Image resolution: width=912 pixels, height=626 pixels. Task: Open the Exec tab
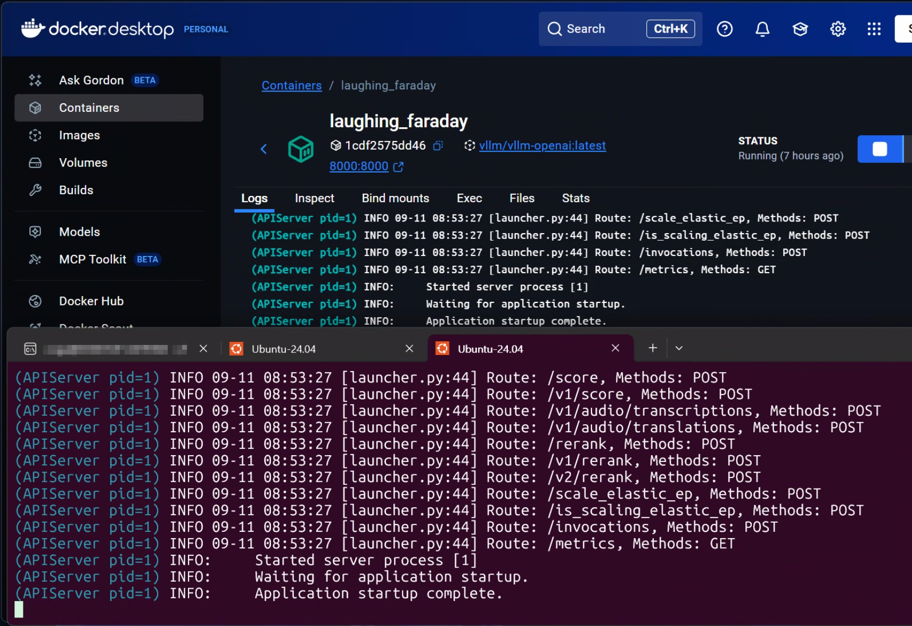pyautogui.click(x=470, y=199)
